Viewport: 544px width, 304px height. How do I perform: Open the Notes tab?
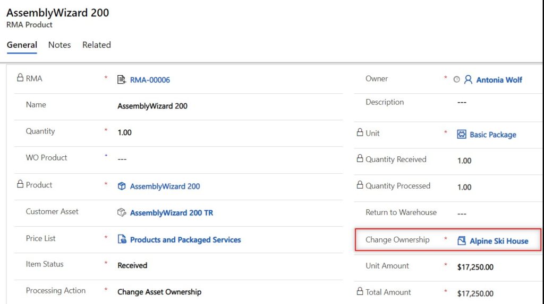click(x=59, y=45)
